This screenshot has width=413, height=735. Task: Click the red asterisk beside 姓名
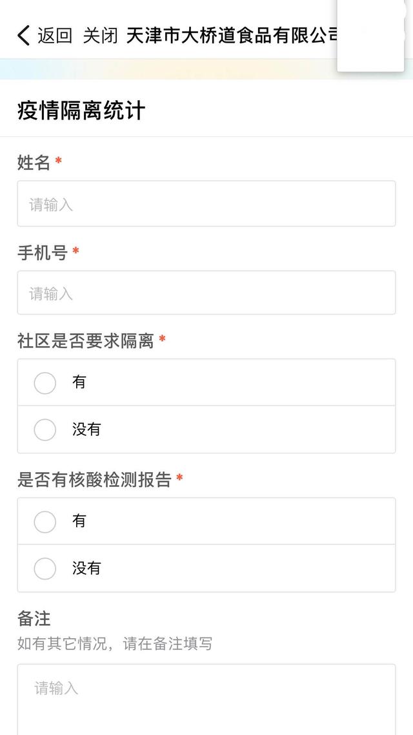[x=59, y=161]
